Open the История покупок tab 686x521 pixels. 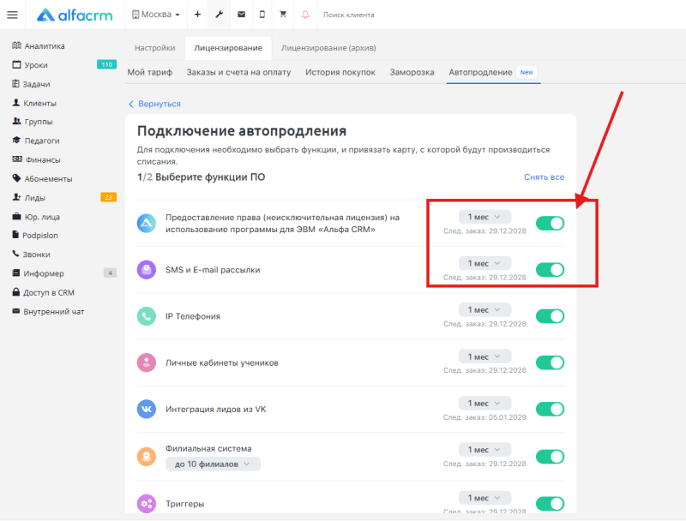[340, 73]
